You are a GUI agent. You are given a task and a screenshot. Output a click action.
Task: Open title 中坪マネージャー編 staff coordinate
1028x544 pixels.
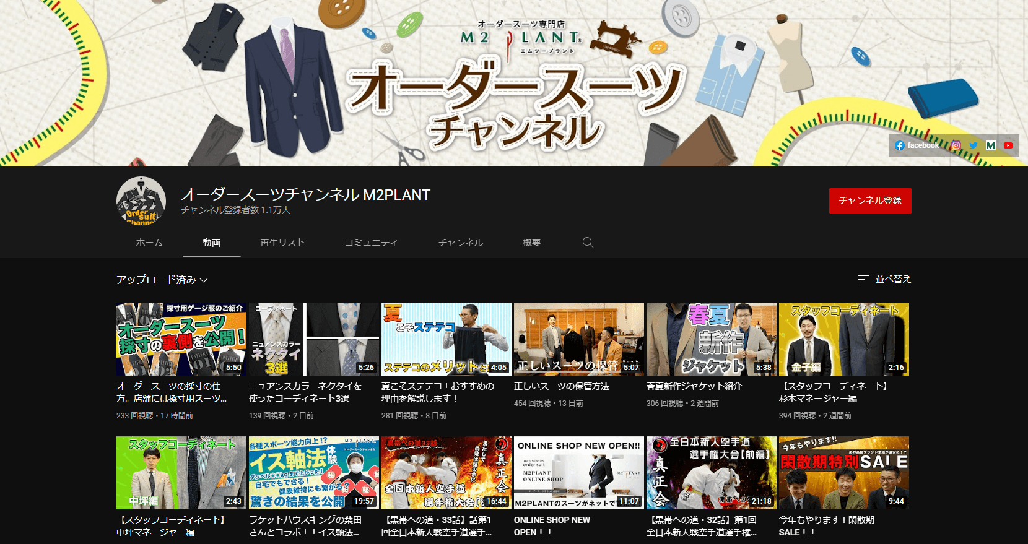click(x=172, y=526)
